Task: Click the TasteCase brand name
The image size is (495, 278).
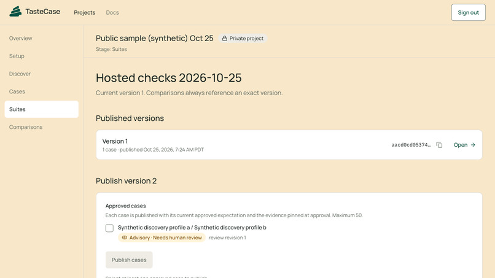Action: click(42, 12)
